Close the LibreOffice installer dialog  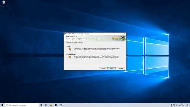pyautogui.click(x=125, y=34)
